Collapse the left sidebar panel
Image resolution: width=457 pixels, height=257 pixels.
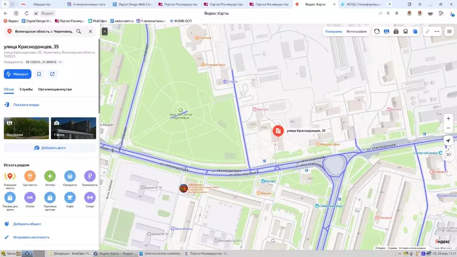pyautogui.click(x=104, y=32)
